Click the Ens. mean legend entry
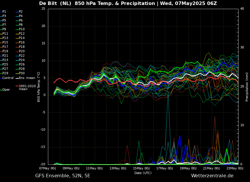This screenshot has width=250, height=182. coord(27,78)
